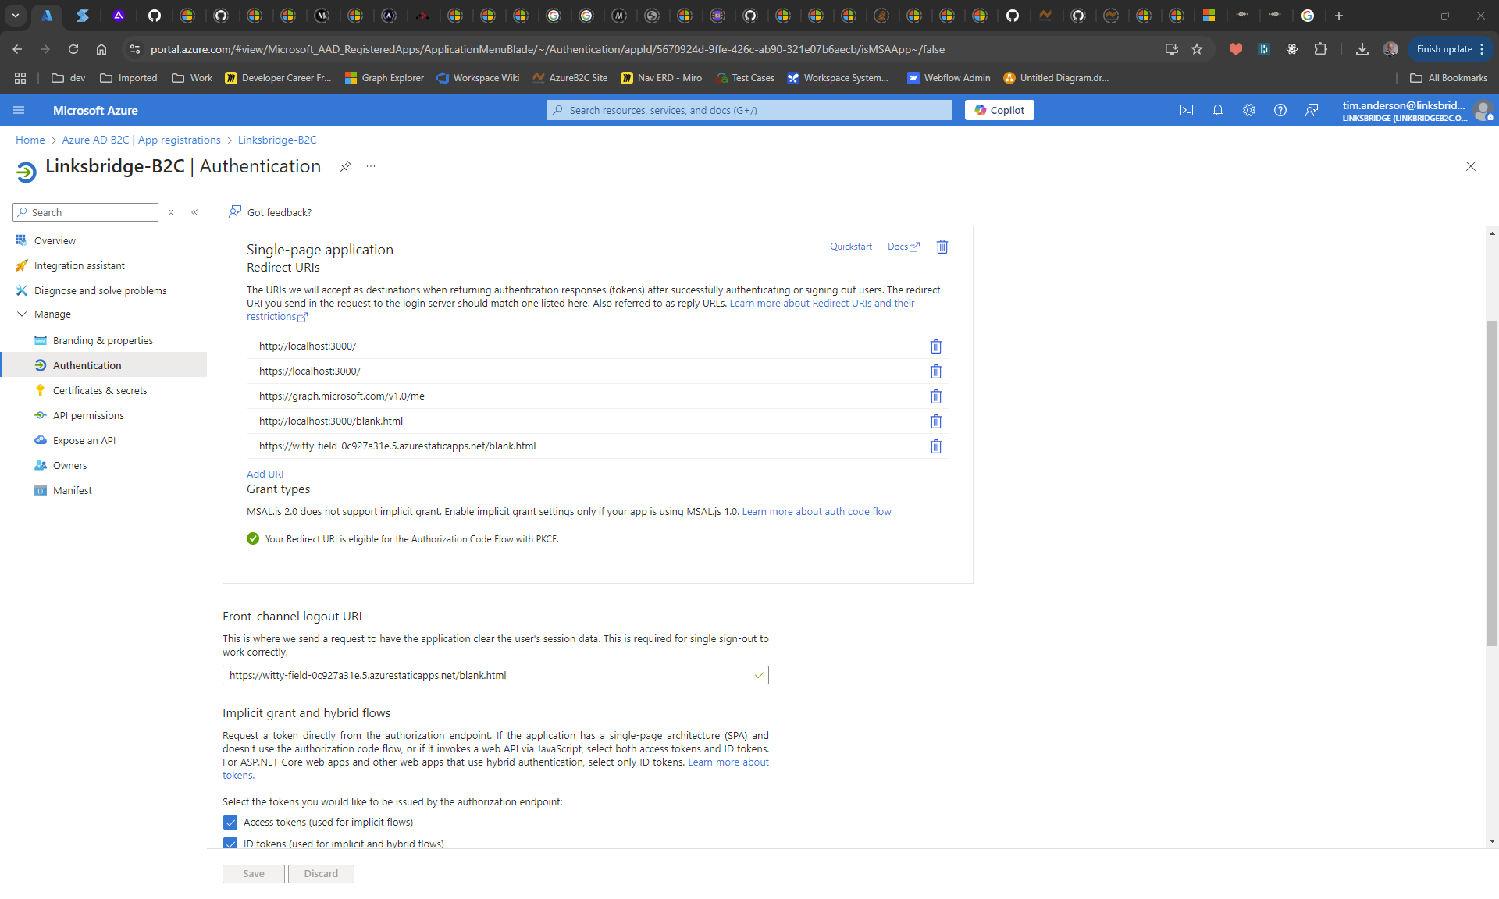Open the Azure portal hamburger menu
Screen dimensions: 1499x899
click(x=19, y=110)
